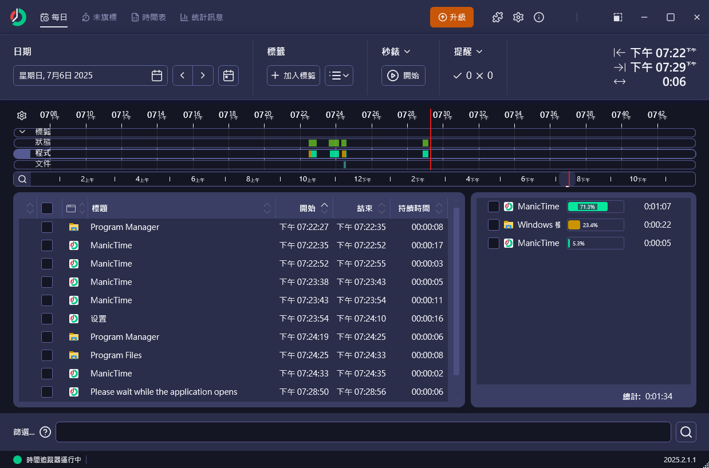Click the 程式 timeline row toggle
Image resolution: width=709 pixels, height=468 pixels.
tap(22, 153)
